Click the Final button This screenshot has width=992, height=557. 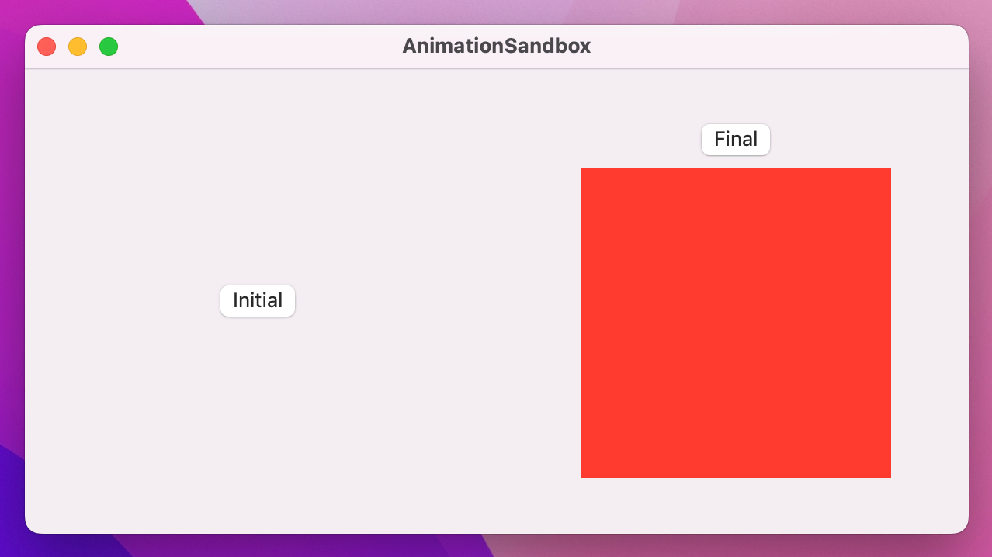[735, 140]
